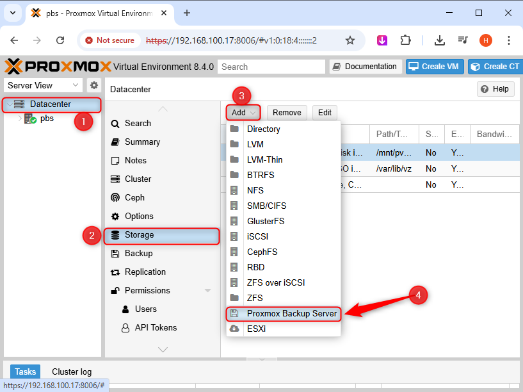
Task: Select RBD in the Add menu
Action: (x=284, y=268)
